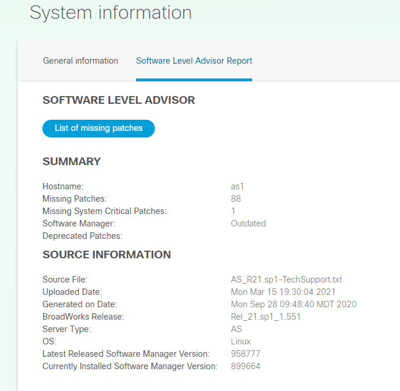Open the Software Level Advisor Report tab
The width and height of the screenshot is (400, 391).
tap(194, 61)
